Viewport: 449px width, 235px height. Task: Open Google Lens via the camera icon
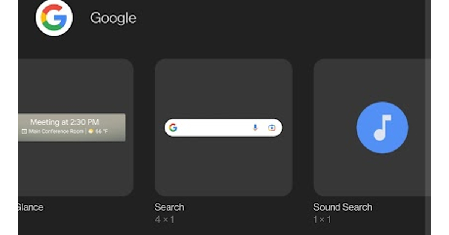271,128
